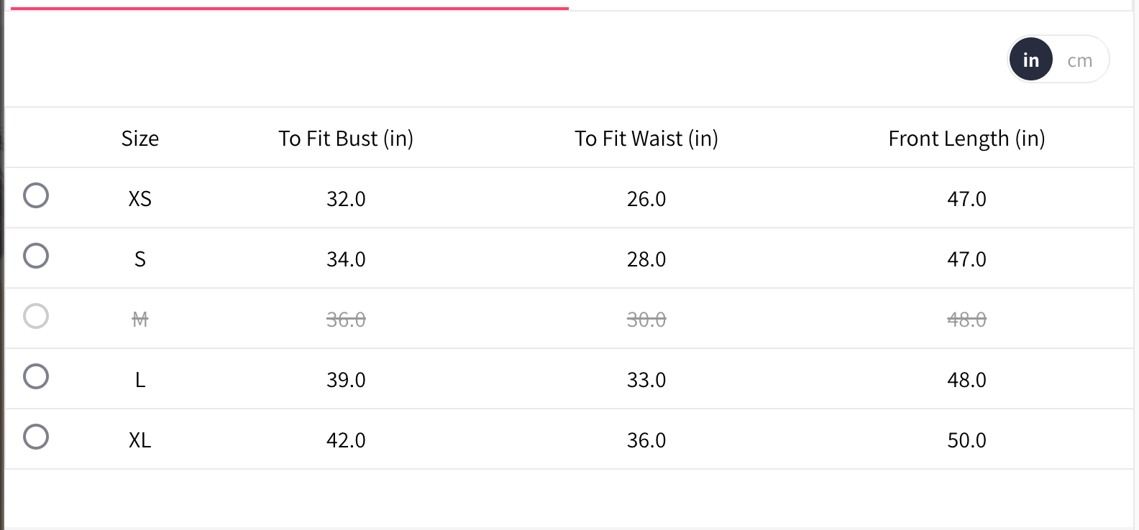Viewport: 1139px width, 530px height.
Task: Click the 39.0 bust measurement
Action: (x=346, y=380)
